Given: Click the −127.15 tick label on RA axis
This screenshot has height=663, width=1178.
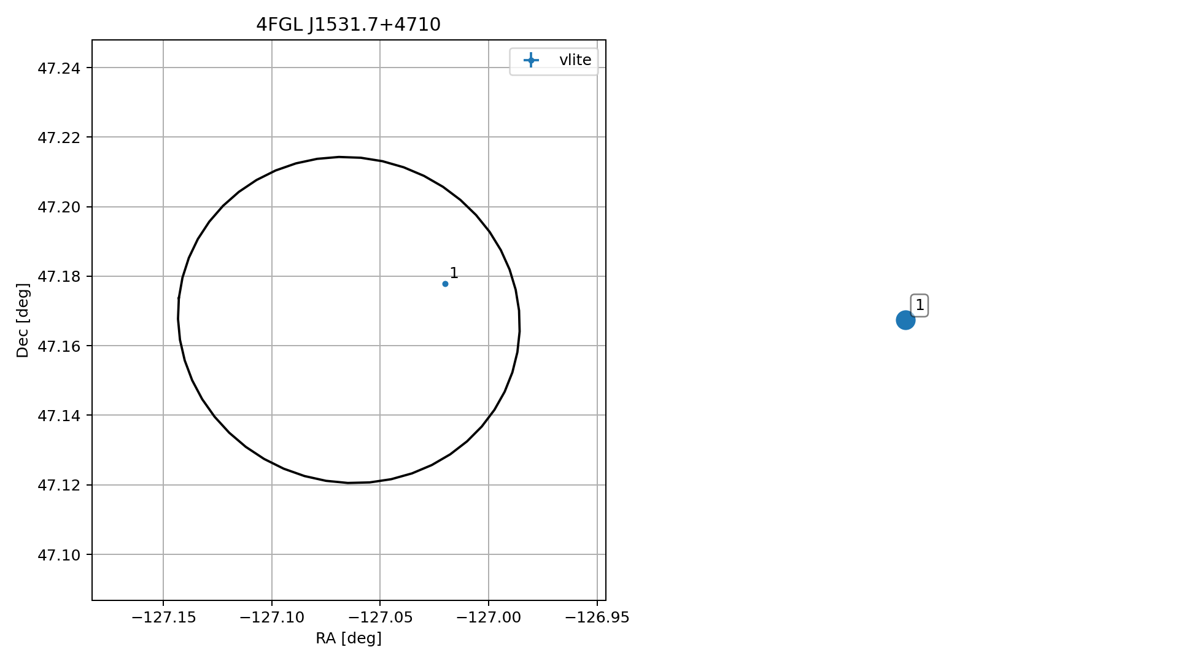Looking at the screenshot, I should click(x=163, y=618).
